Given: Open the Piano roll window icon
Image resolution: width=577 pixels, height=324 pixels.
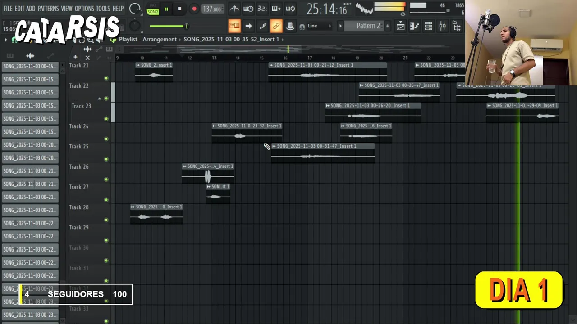Looking at the screenshot, I should (414, 26).
